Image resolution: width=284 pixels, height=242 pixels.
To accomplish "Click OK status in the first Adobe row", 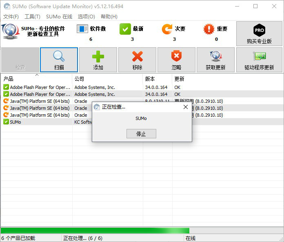I will click(x=177, y=87).
